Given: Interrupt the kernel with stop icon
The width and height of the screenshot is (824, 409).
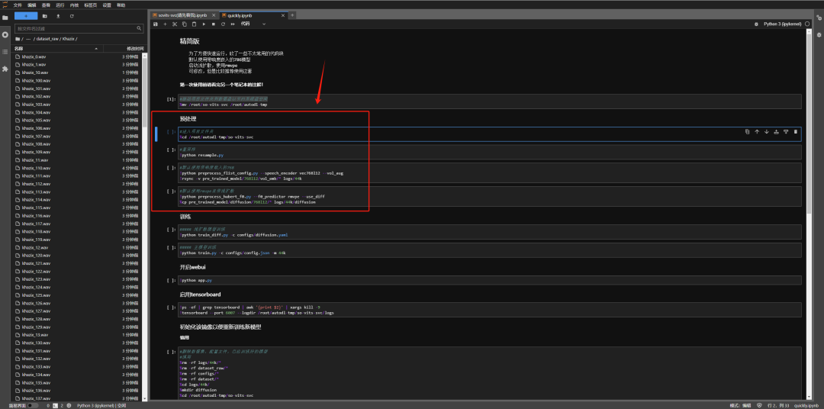Looking at the screenshot, I should pyautogui.click(x=214, y=24).
